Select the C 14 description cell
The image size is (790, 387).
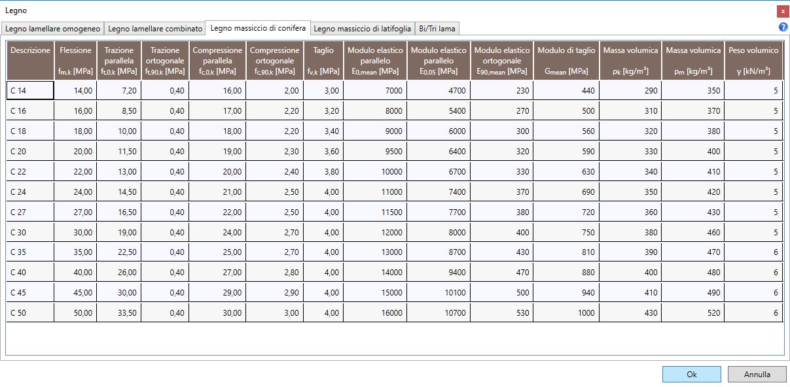coord(30,90)
